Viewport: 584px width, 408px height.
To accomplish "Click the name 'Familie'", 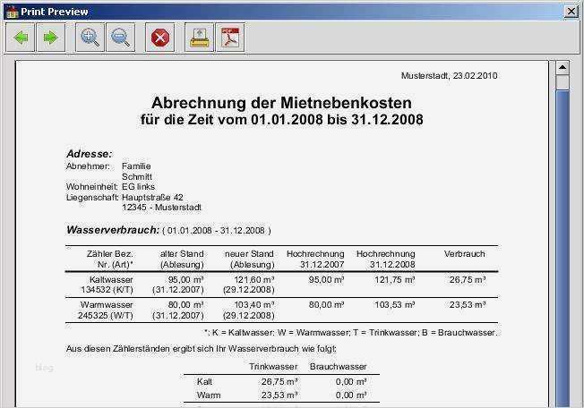I will tap(136, 166).
